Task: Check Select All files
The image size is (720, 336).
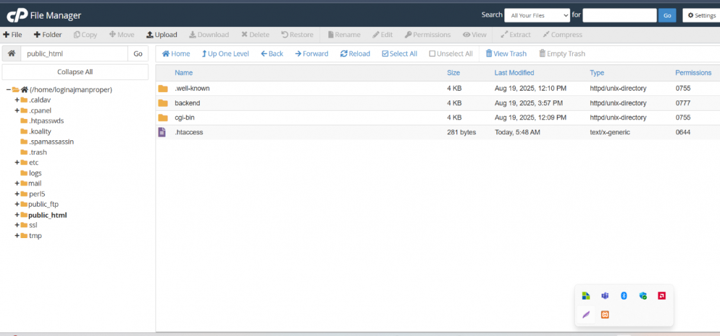Action: [x=399, y=54]
